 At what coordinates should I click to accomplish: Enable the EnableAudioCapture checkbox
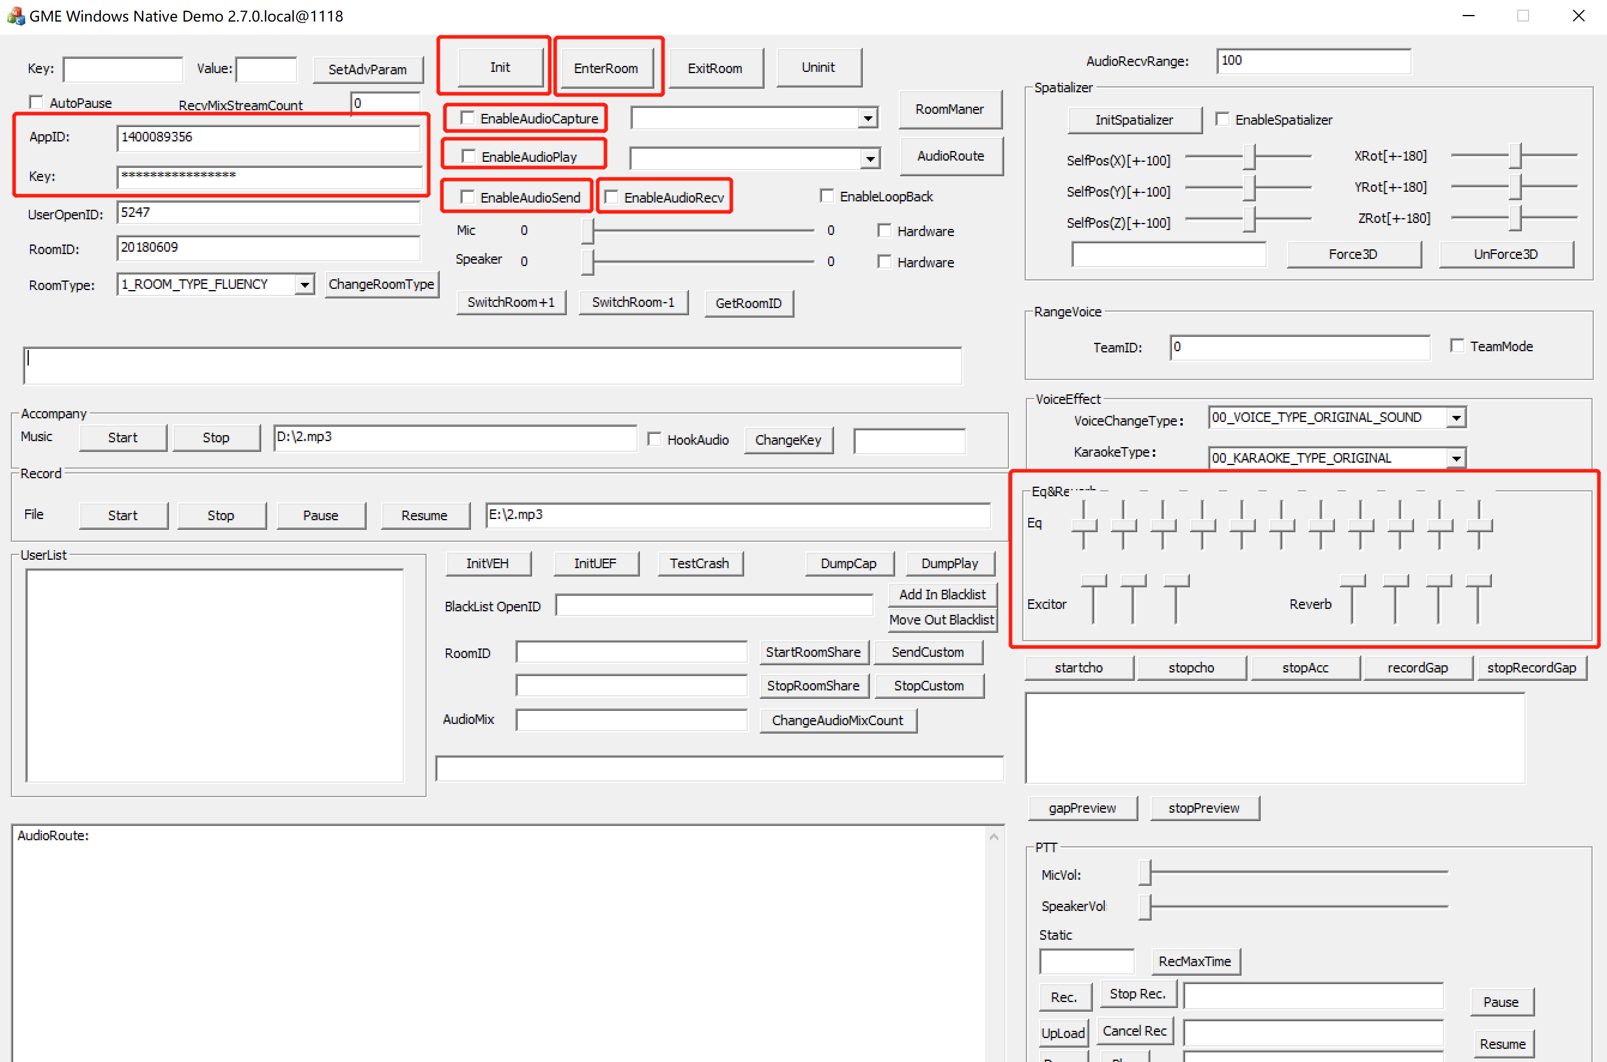click(467, 119)
